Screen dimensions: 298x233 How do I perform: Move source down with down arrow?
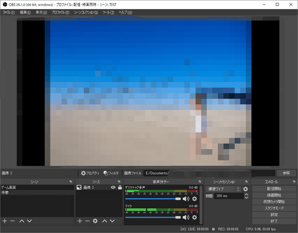click(x=112, y=221)
